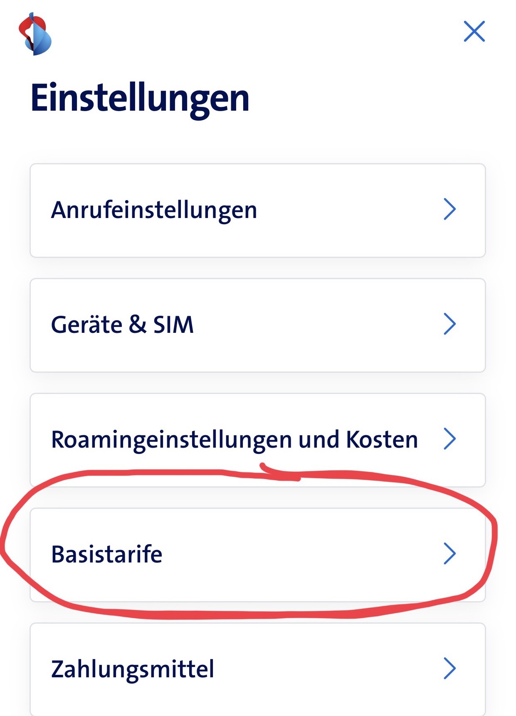516x716 pixels.
Task: Click the word Kosten in the roaming entry
Action: pos(382,439)
